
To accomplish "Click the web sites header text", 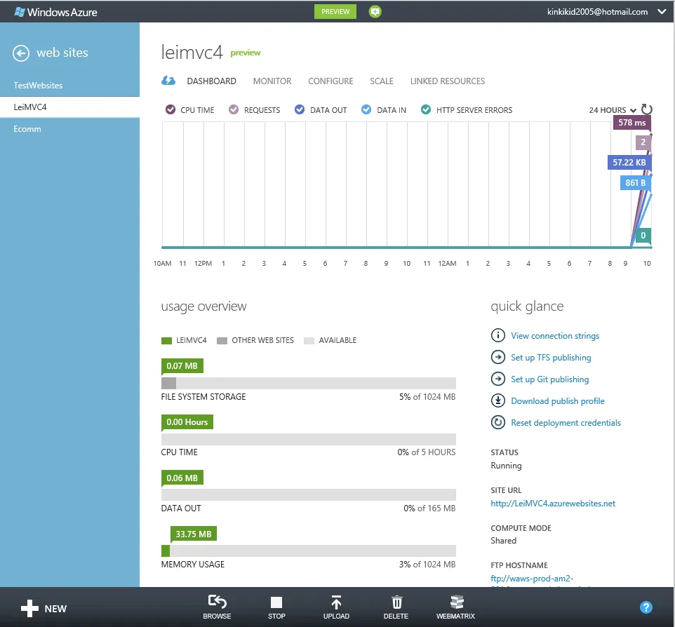I will [62, 53].
